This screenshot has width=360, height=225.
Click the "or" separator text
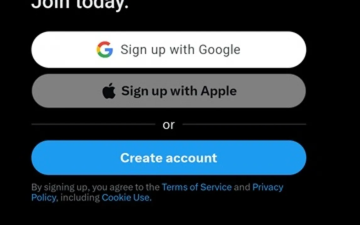coord(169,125)
